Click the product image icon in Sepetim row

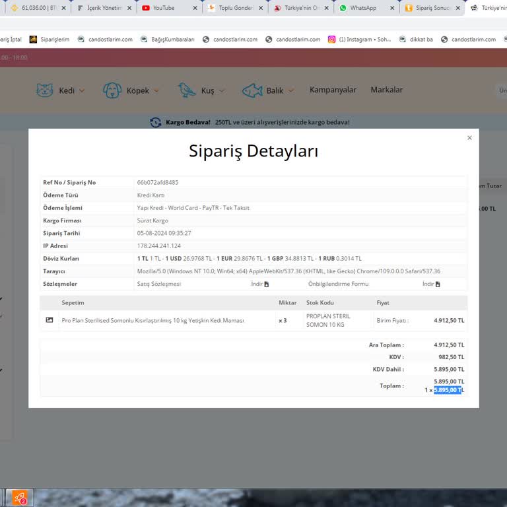tap(50, 320)
